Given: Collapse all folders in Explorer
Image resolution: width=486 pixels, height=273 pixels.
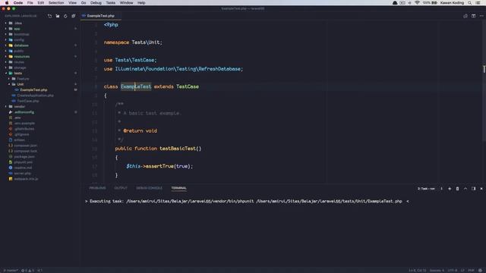Looking at the screenshot, I should click(74, 16).
